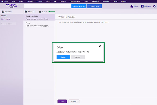Screen dimensions: 157x105
Task: Click the Home house icon in top navigation bar
Action: coord(2,1)
